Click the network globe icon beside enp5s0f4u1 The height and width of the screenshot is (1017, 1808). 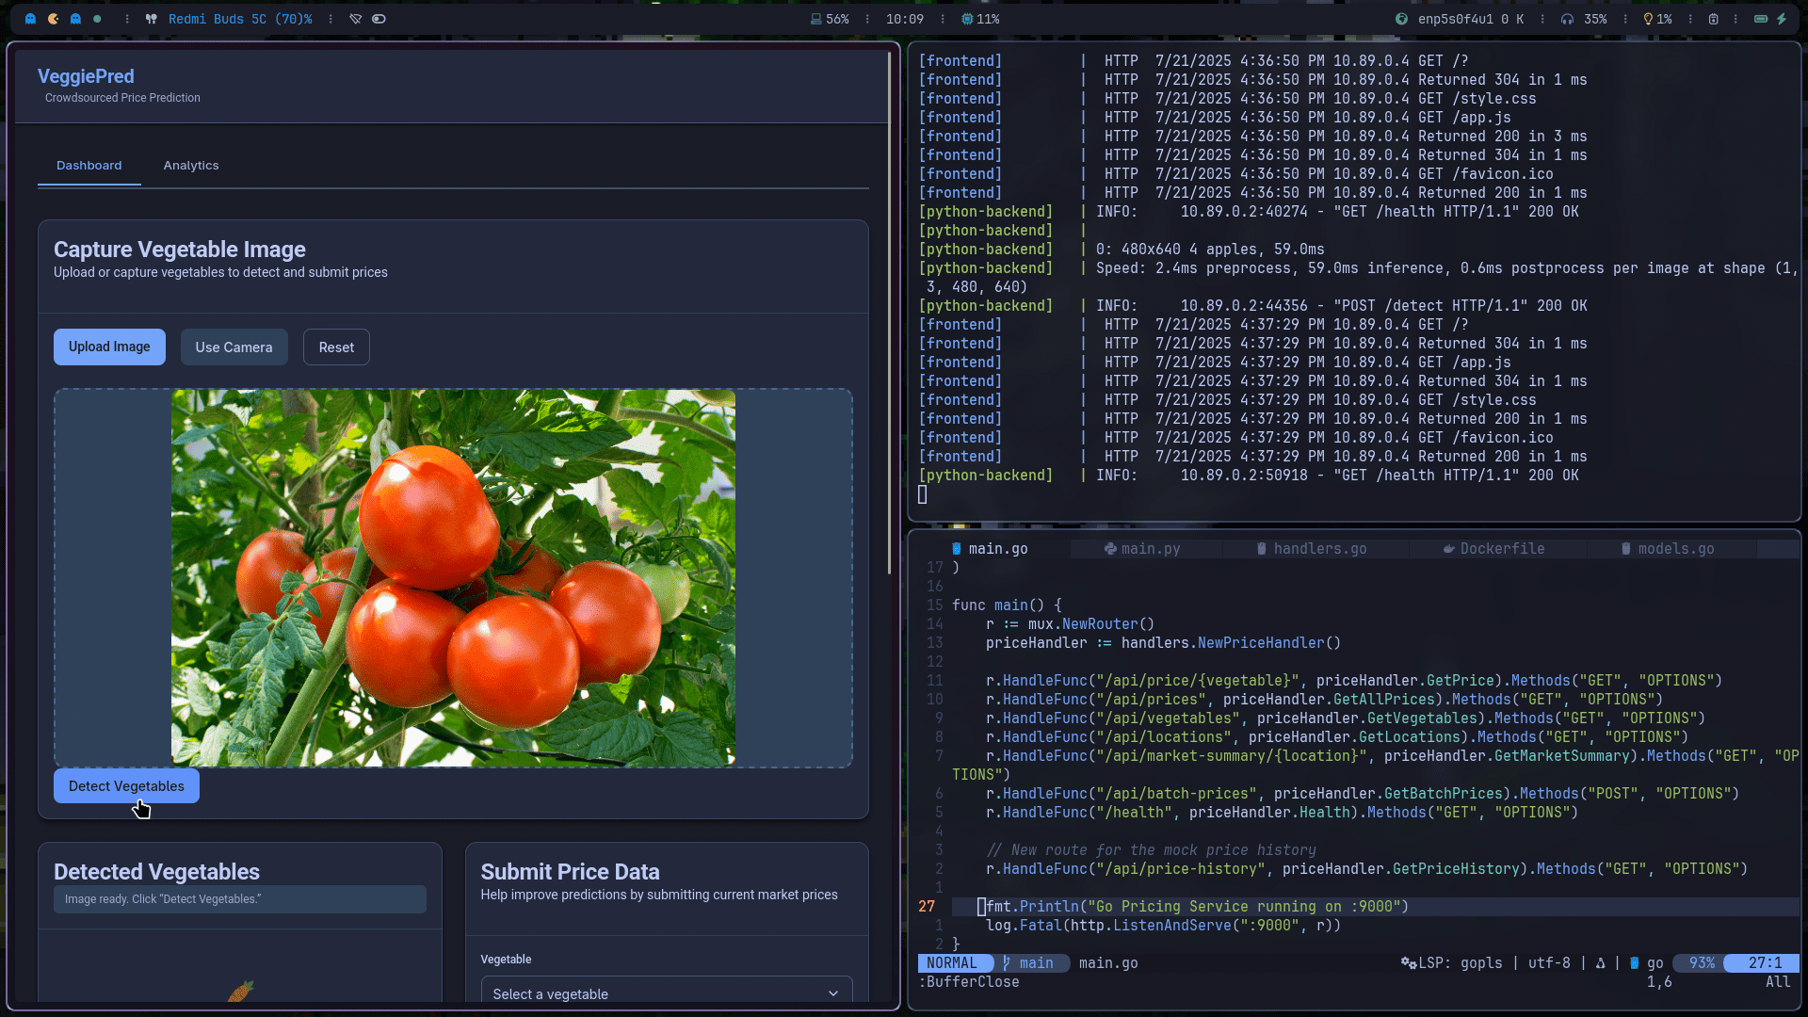coord(1401,19)
